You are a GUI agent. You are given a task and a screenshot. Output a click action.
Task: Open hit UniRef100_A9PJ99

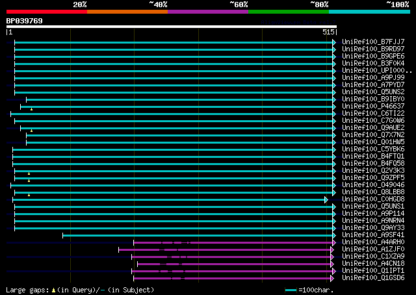[x=373, y=78]
